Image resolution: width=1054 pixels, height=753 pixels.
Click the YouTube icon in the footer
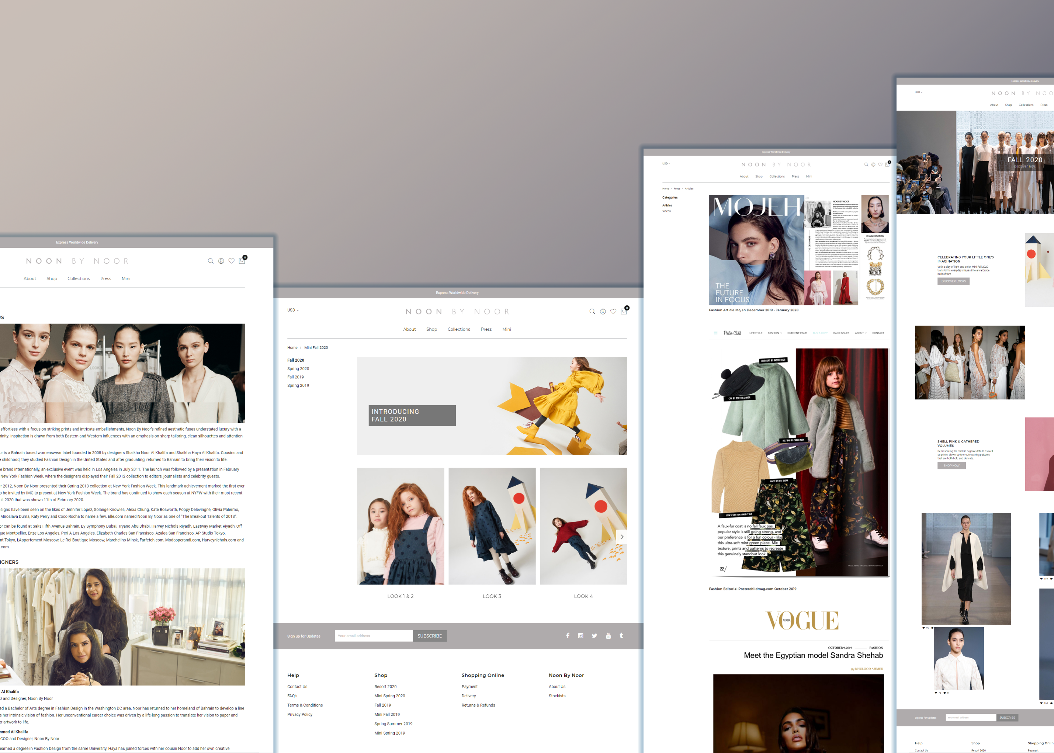pos(608,636)
